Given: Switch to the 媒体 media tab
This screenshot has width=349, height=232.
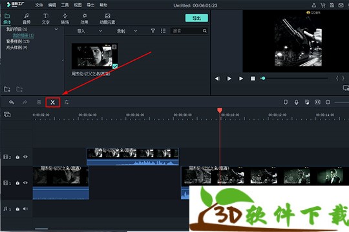Looking at the screenshot, I should 7,19.
